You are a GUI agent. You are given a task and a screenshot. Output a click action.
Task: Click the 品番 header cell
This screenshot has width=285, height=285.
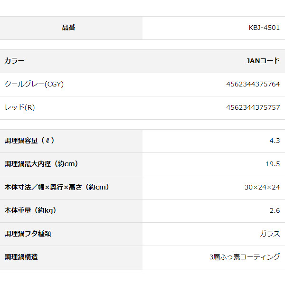(x=69, y=28)
